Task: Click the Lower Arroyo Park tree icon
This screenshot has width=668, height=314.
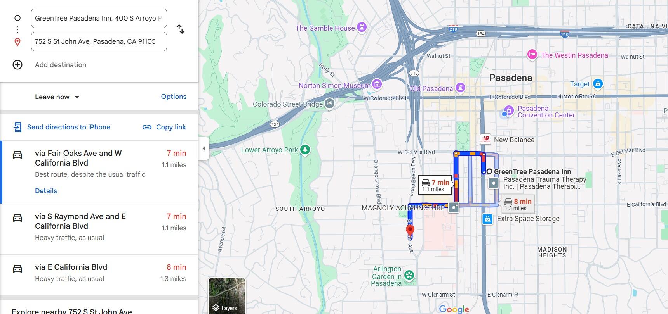Action: coord(305,150)
